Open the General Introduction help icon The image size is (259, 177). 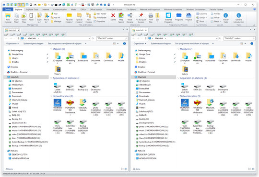[x=239, y=18]
